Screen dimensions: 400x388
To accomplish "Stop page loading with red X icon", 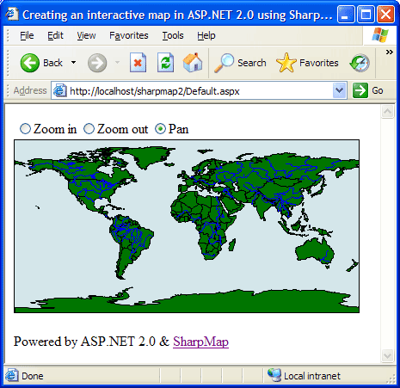I will click(x=138, y=63).
